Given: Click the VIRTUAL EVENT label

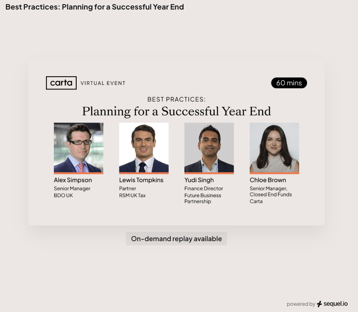Looking at the screenshot, I should (103, 83).
